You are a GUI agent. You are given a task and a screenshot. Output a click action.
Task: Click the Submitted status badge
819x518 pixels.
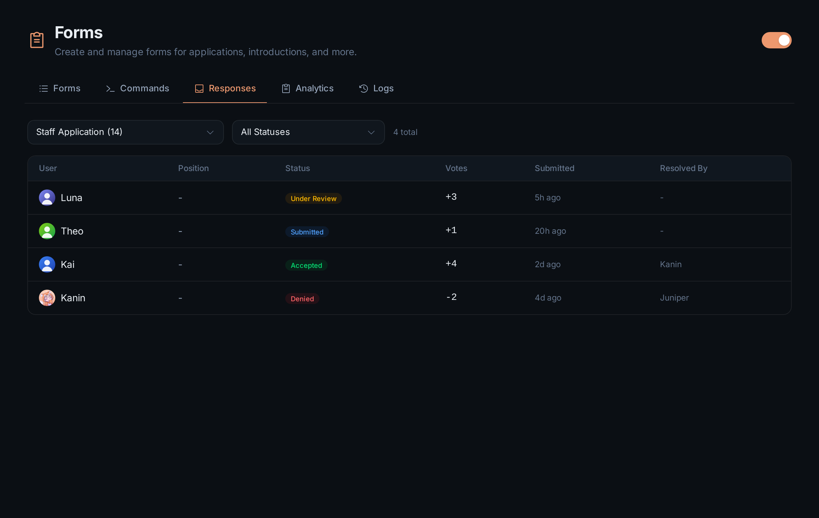coord(307,232)
